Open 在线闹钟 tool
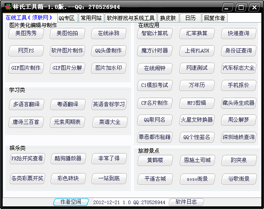Image resolution: width=264 pixels, height=209 pixels. pyautogui.click(x=155, y=68)
